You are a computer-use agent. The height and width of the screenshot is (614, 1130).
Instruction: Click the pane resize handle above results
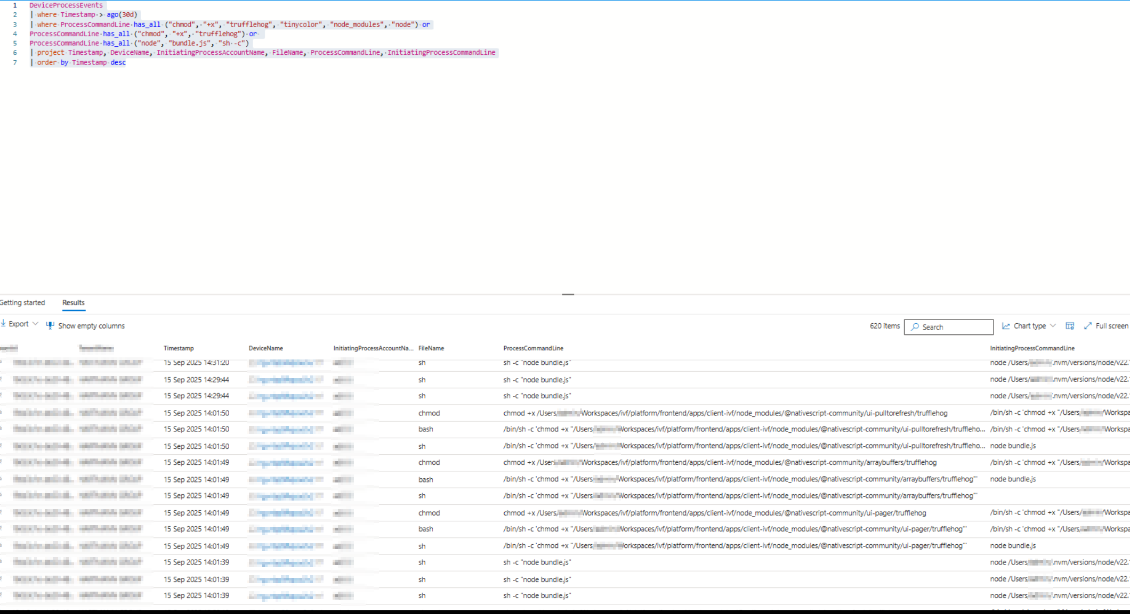pos(568,294)
